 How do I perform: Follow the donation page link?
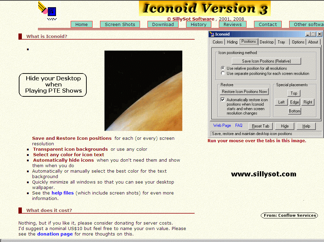tap(55, 234)
